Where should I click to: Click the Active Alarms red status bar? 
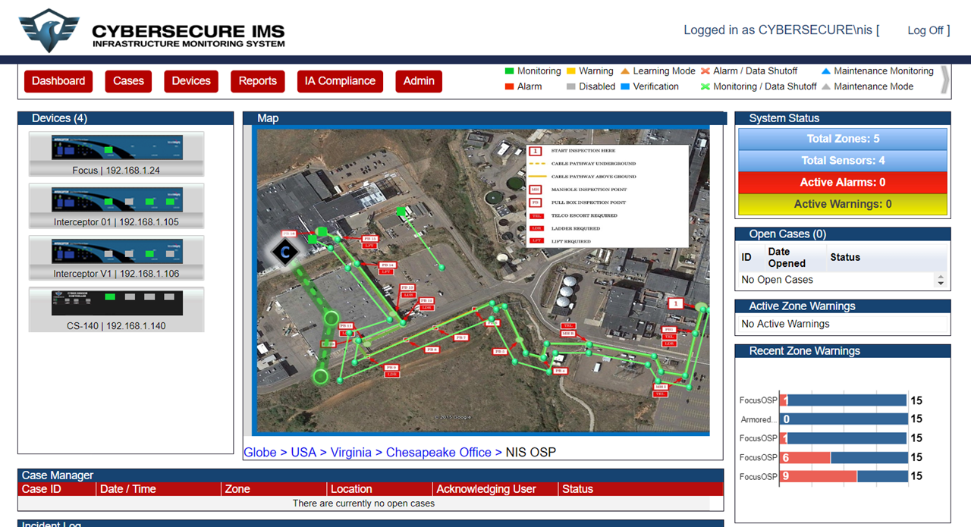pos(842,183)
